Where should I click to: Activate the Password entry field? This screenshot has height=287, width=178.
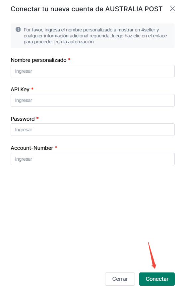[92, 130]
